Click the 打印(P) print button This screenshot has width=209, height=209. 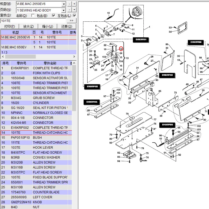coord(10,26)
